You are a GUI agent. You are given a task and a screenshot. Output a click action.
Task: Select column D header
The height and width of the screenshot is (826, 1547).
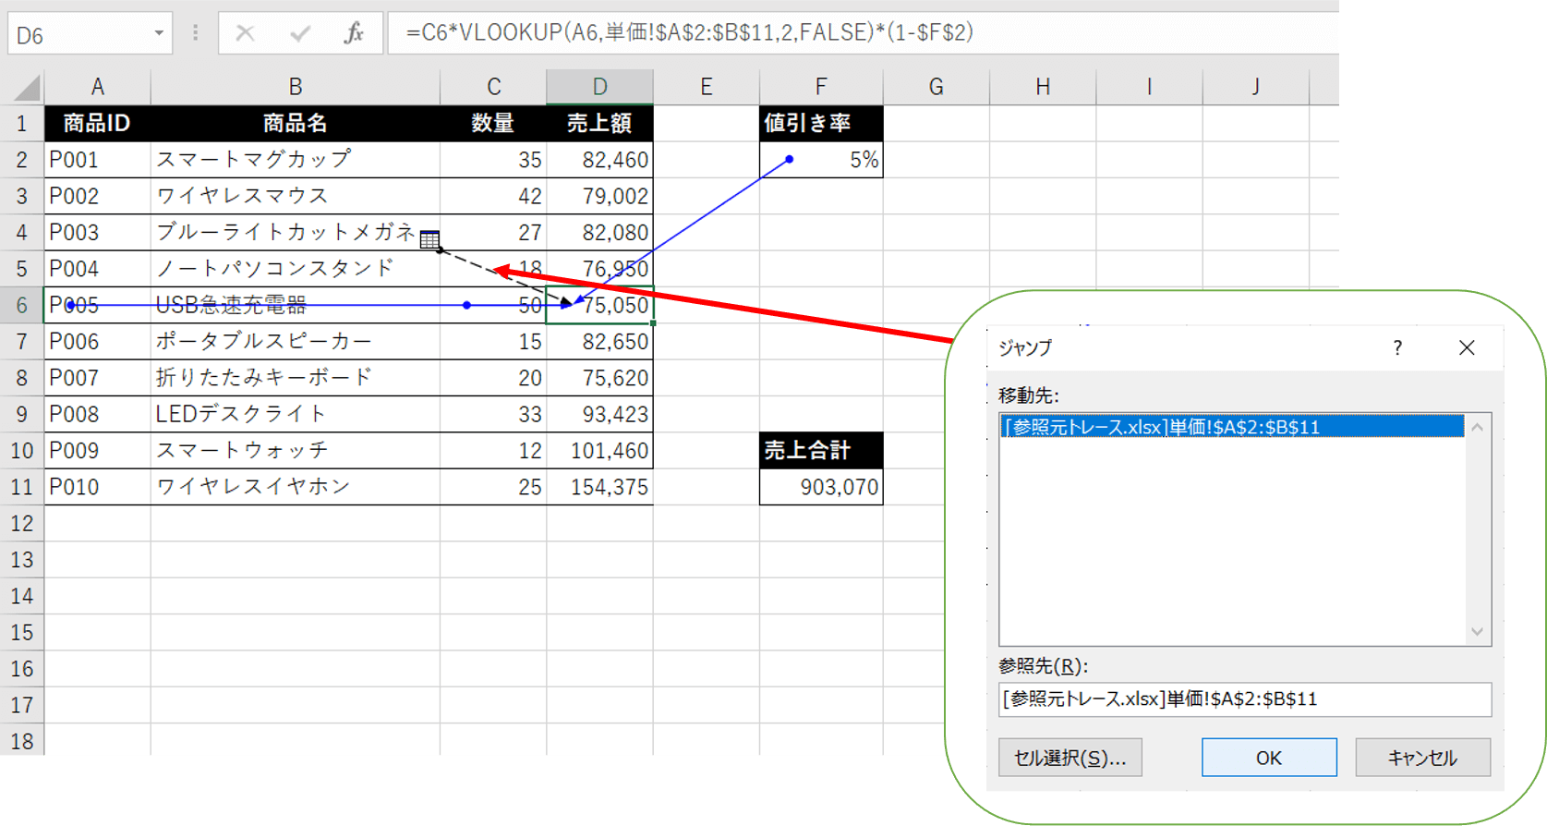599,87
